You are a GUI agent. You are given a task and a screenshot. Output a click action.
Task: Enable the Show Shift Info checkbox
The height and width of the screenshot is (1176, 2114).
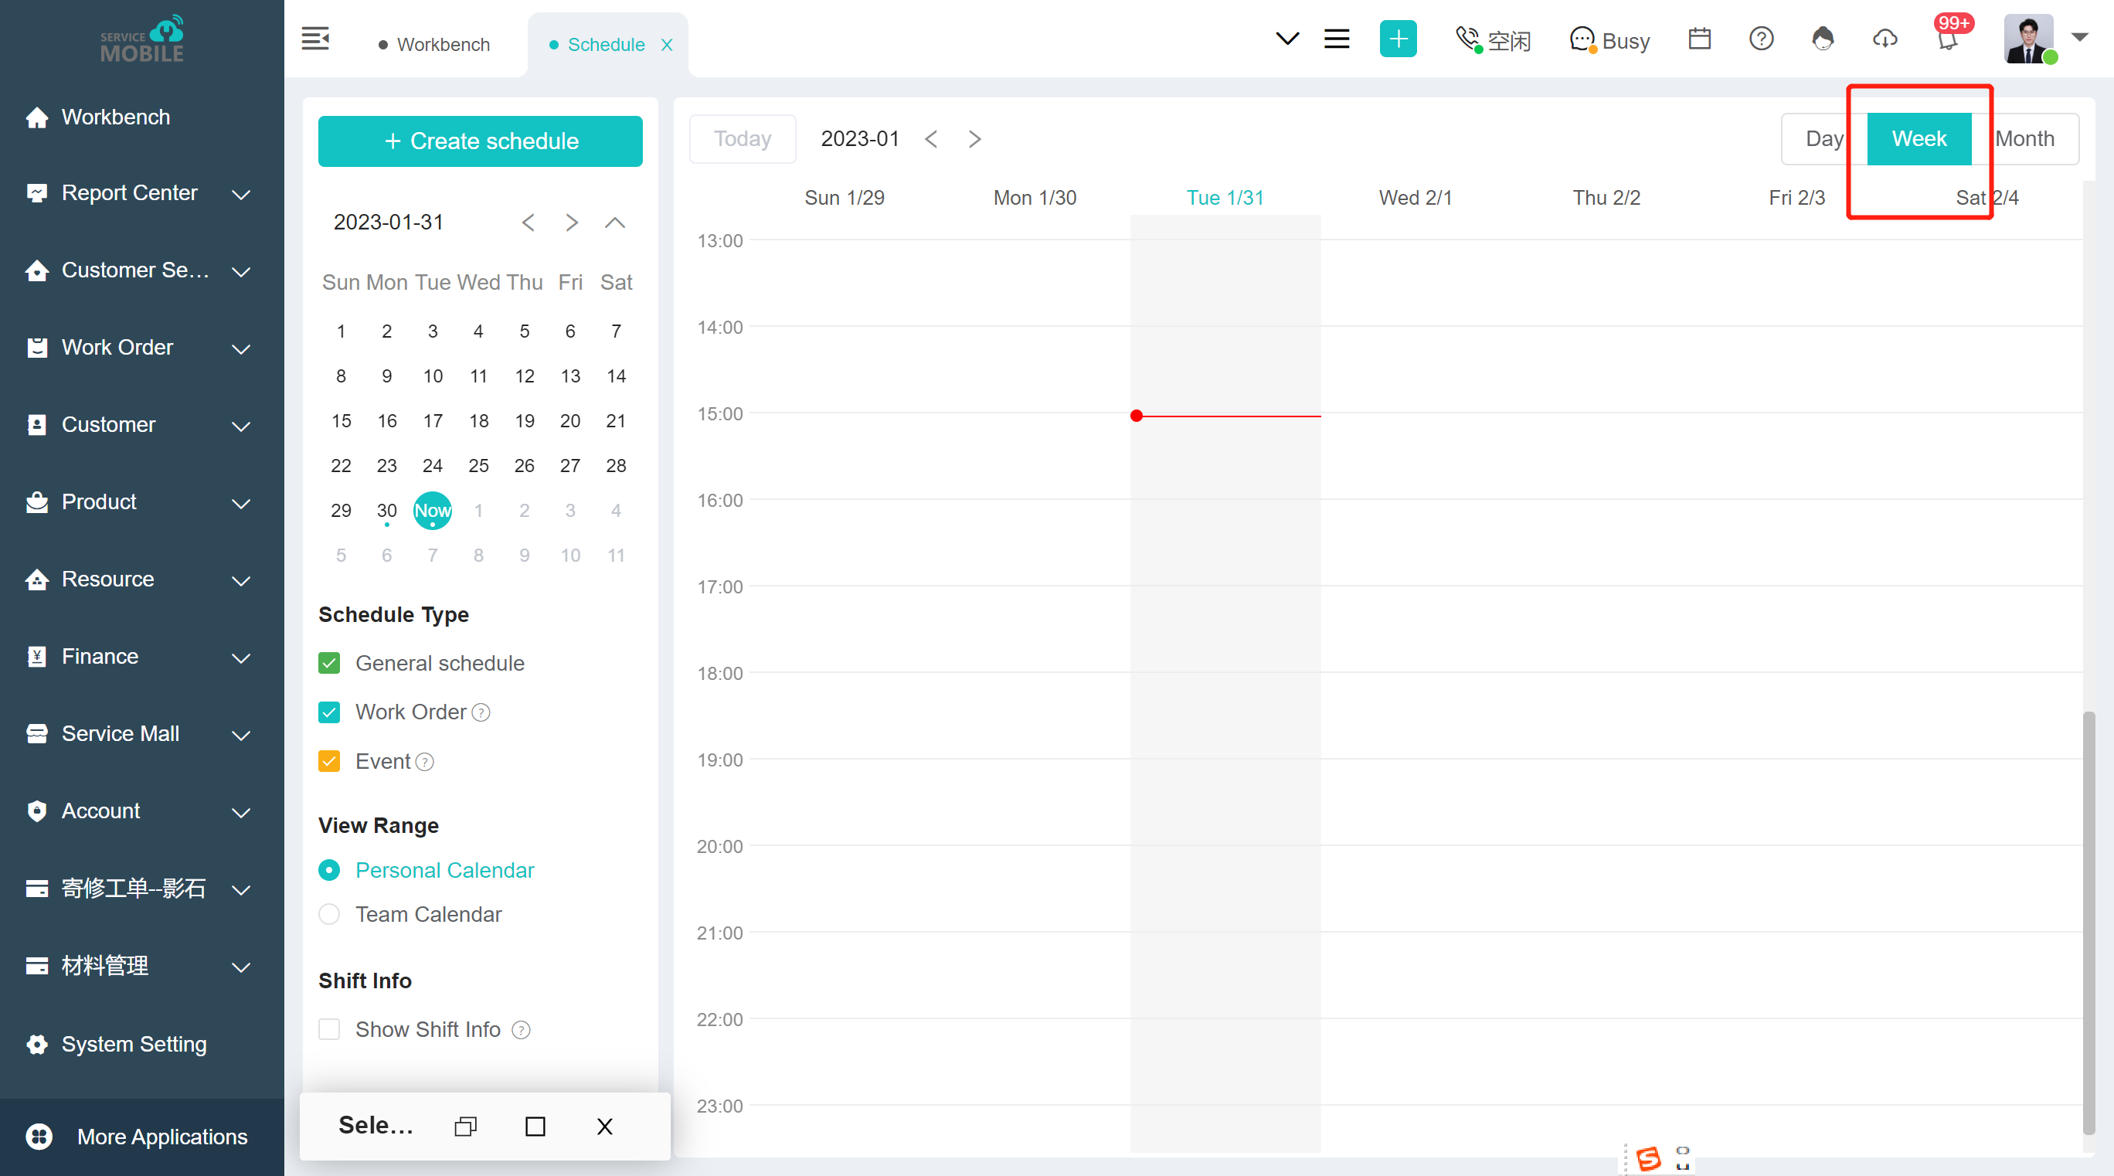tap(329, 1029)
